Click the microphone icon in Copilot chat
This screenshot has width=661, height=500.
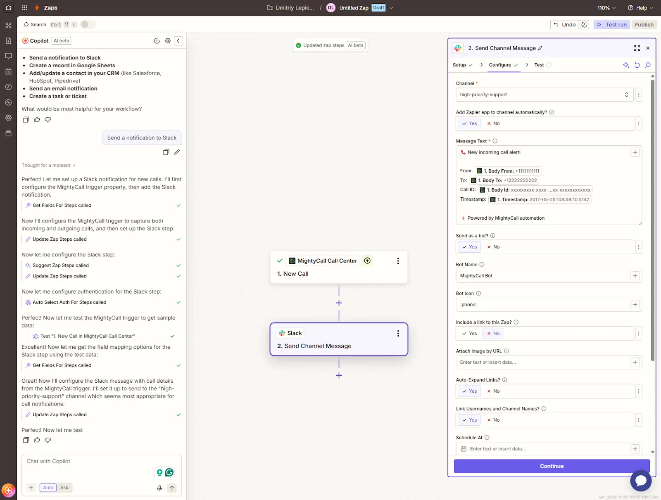point(159,488)
